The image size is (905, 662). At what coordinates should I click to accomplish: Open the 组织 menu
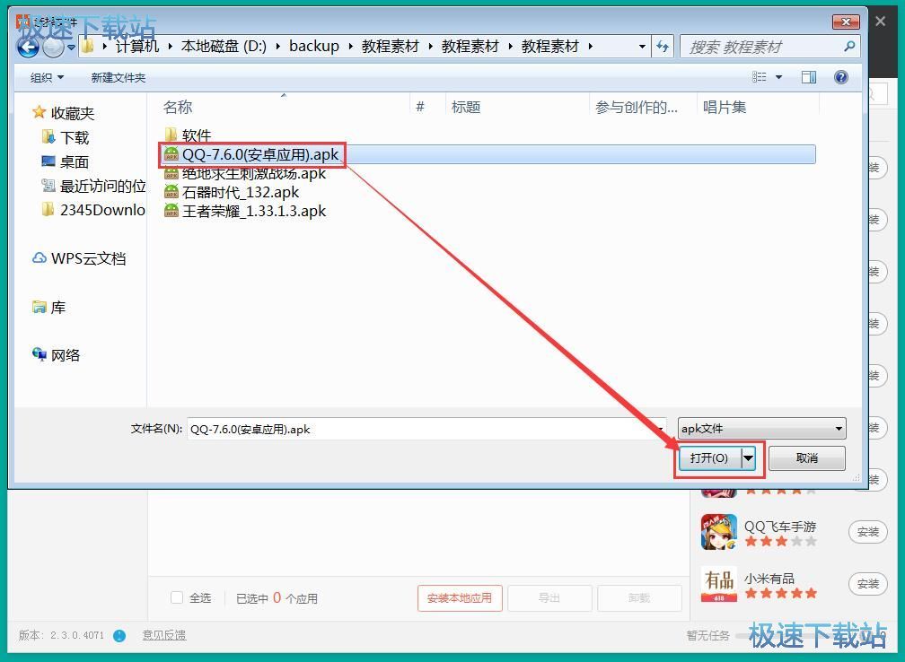[47, 77]
